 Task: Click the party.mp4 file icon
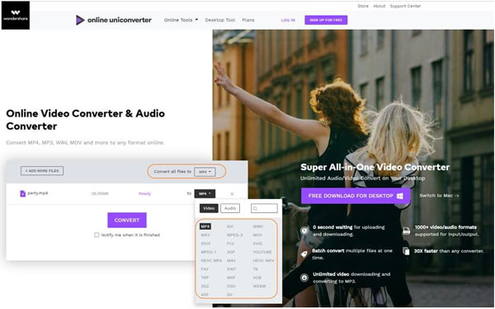[x=23, y=193]
